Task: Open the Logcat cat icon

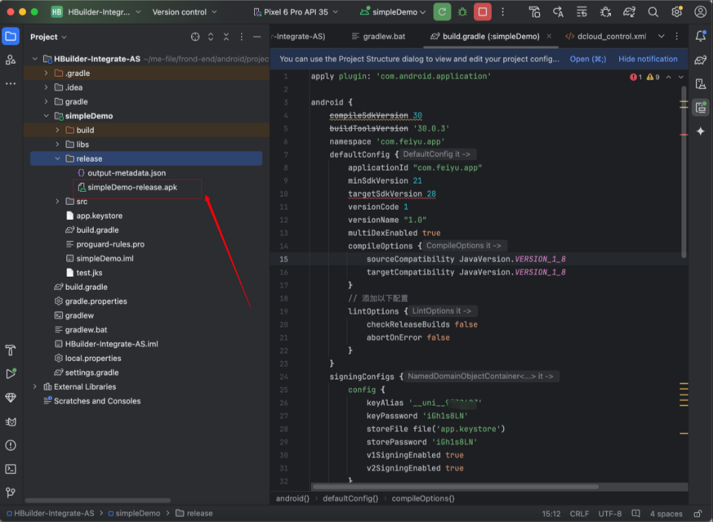Action: (10, 422)
